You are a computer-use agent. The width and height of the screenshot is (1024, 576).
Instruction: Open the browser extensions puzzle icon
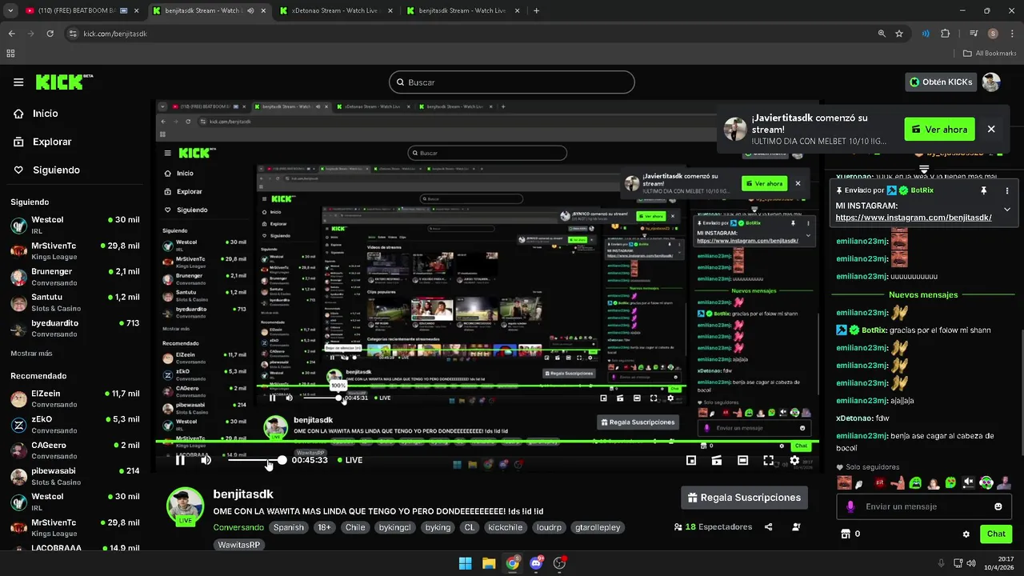click(946, 34)
